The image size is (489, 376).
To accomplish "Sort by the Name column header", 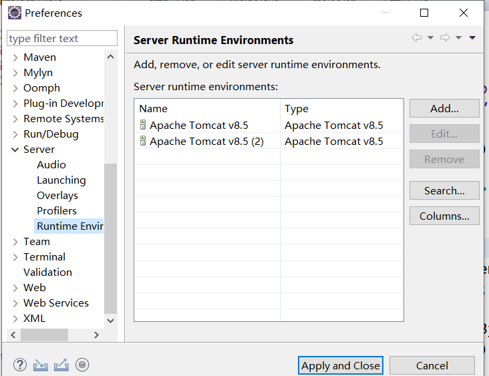I will pos(207,108).
